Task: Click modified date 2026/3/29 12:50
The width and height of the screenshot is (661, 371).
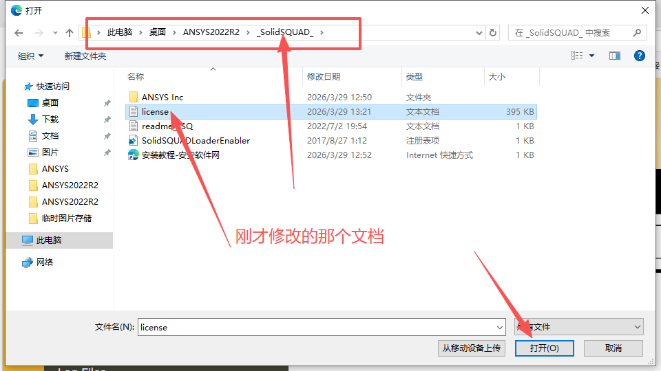Action: point(339,97)
